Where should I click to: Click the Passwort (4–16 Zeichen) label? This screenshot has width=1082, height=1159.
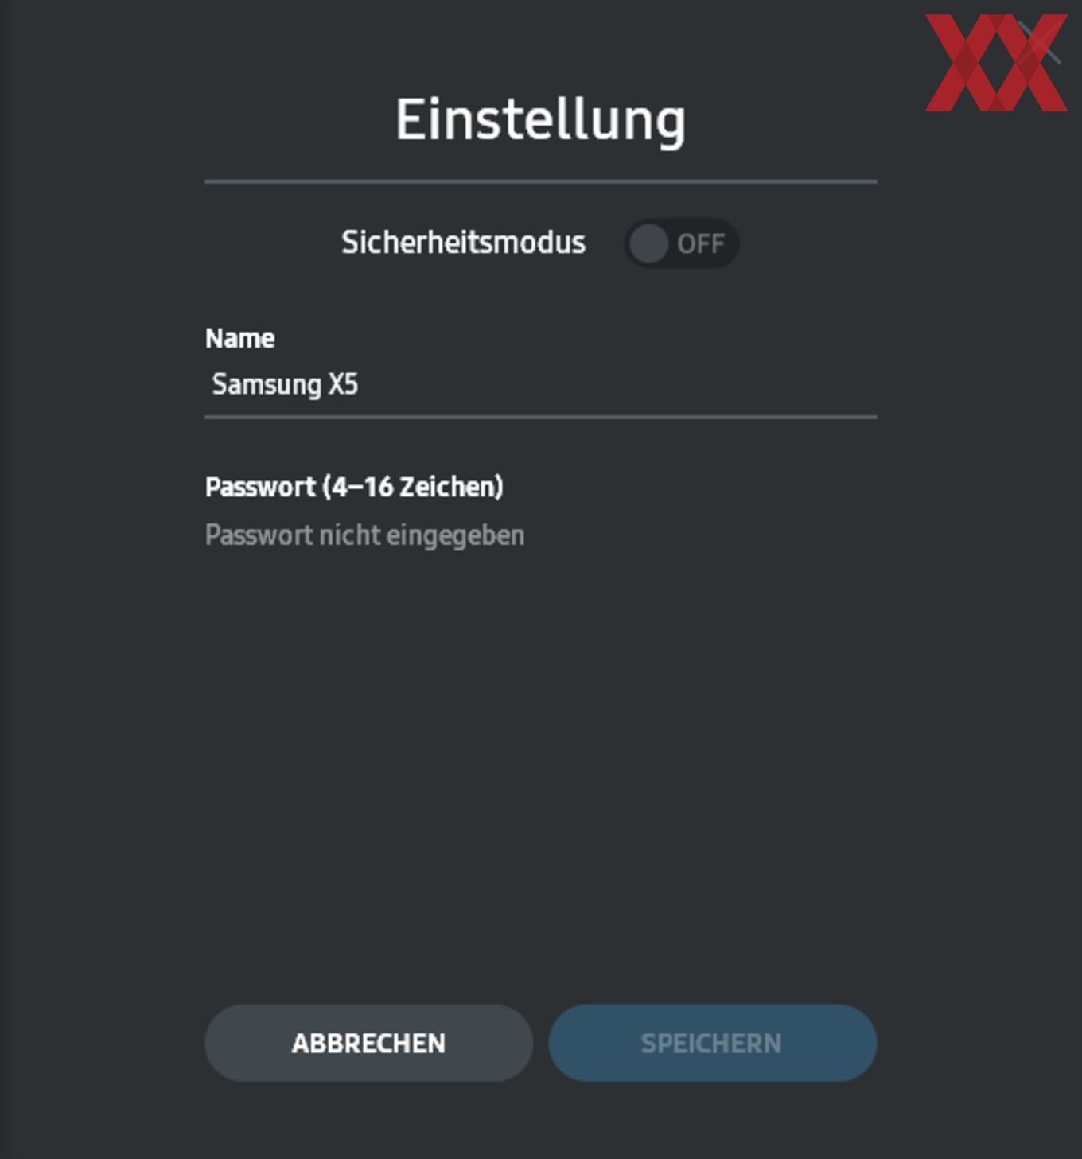(x=354, y=487)
